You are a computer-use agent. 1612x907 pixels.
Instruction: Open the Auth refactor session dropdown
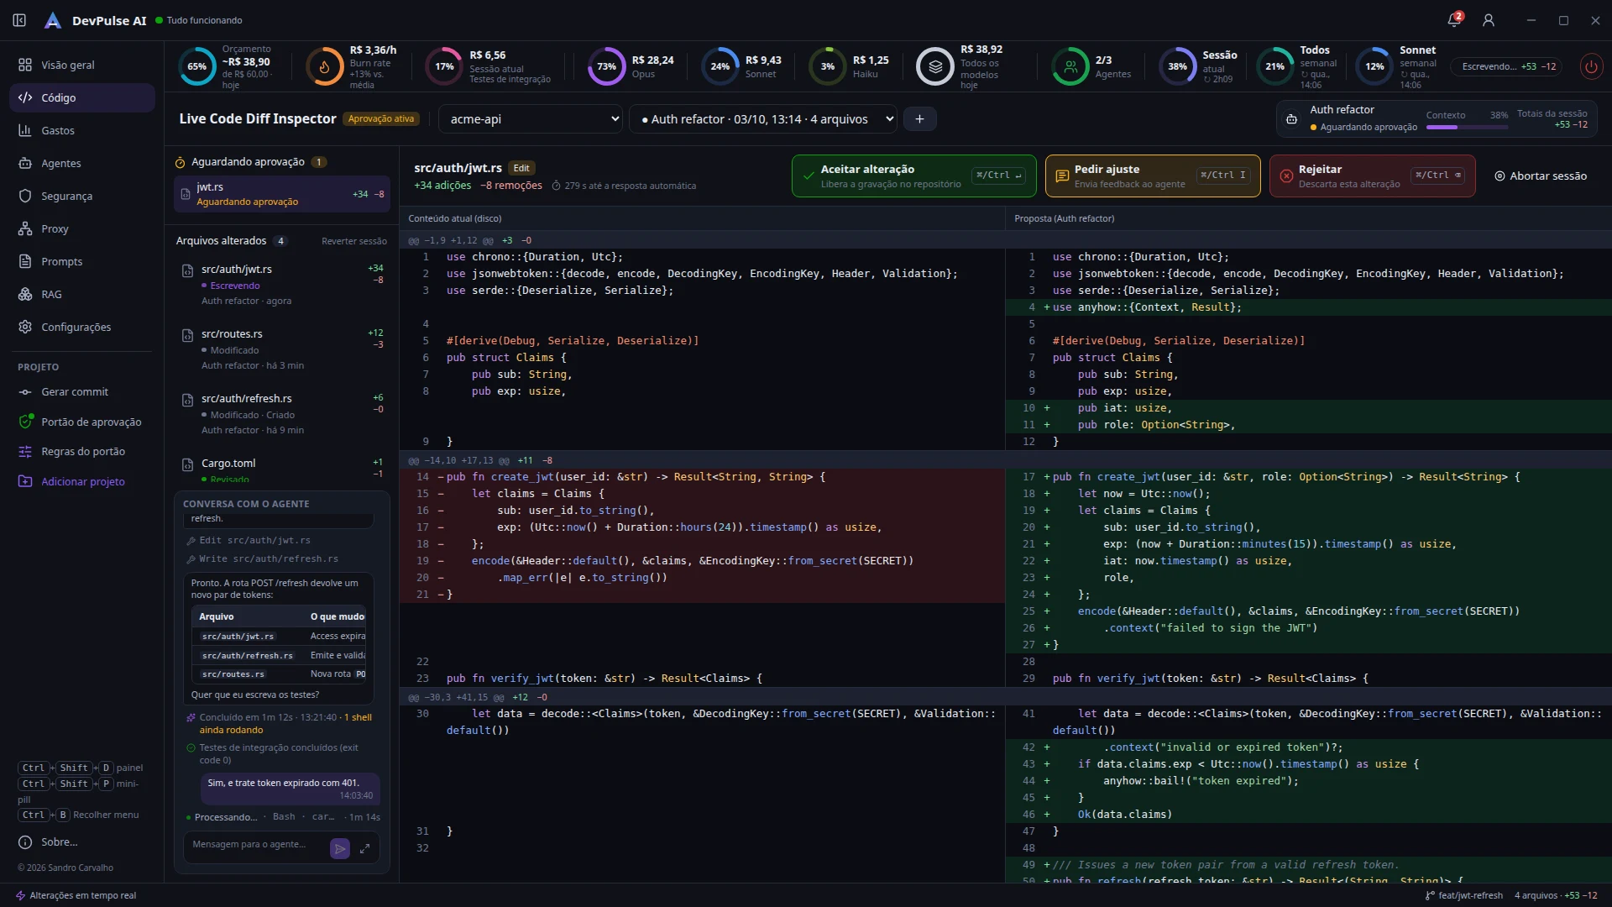coord(763,119)
